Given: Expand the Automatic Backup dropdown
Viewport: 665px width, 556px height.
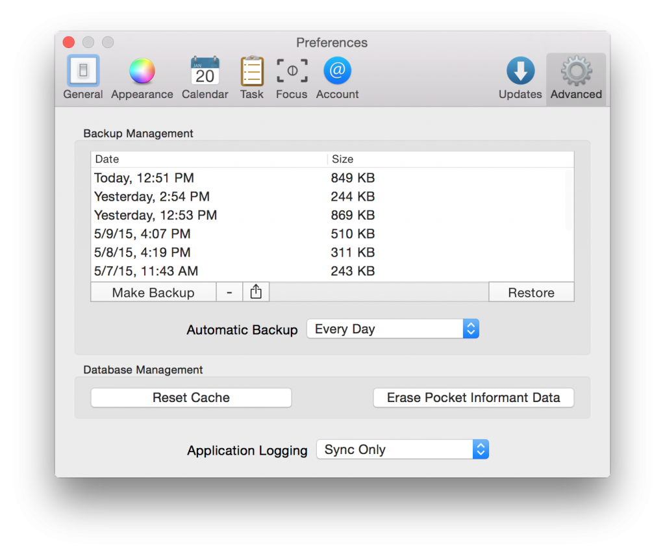Looking at the screenshot, I should click(392, 329).
